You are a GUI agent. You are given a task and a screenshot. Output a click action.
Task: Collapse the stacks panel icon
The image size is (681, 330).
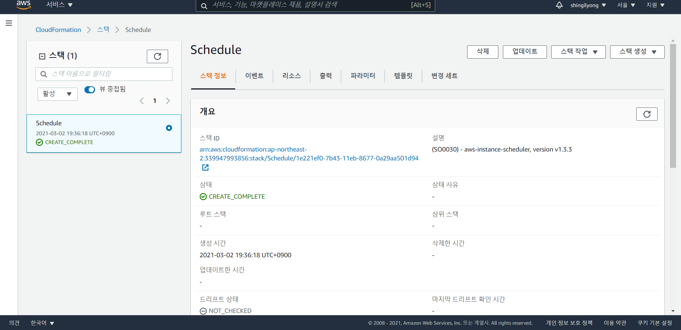coord(42,56)
